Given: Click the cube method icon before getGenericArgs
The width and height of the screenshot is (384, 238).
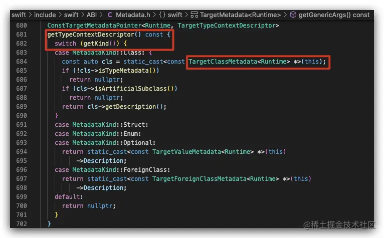Looking at the screenshot, I should [293, 15].
